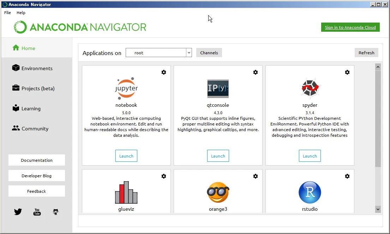Screen dimensions: 390x234
Task: Click the spyder version 3.1.4 text
Action: [x=310, y=113]
